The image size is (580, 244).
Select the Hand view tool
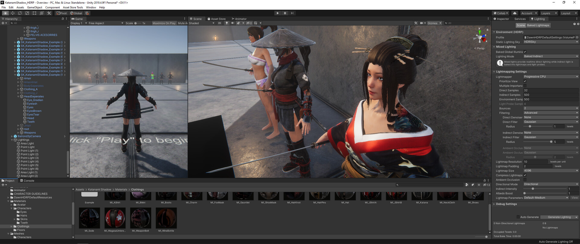pos(5,13)
